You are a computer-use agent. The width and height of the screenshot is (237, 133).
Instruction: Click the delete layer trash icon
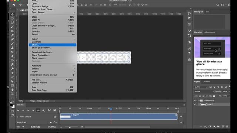(x=227, y=126)
